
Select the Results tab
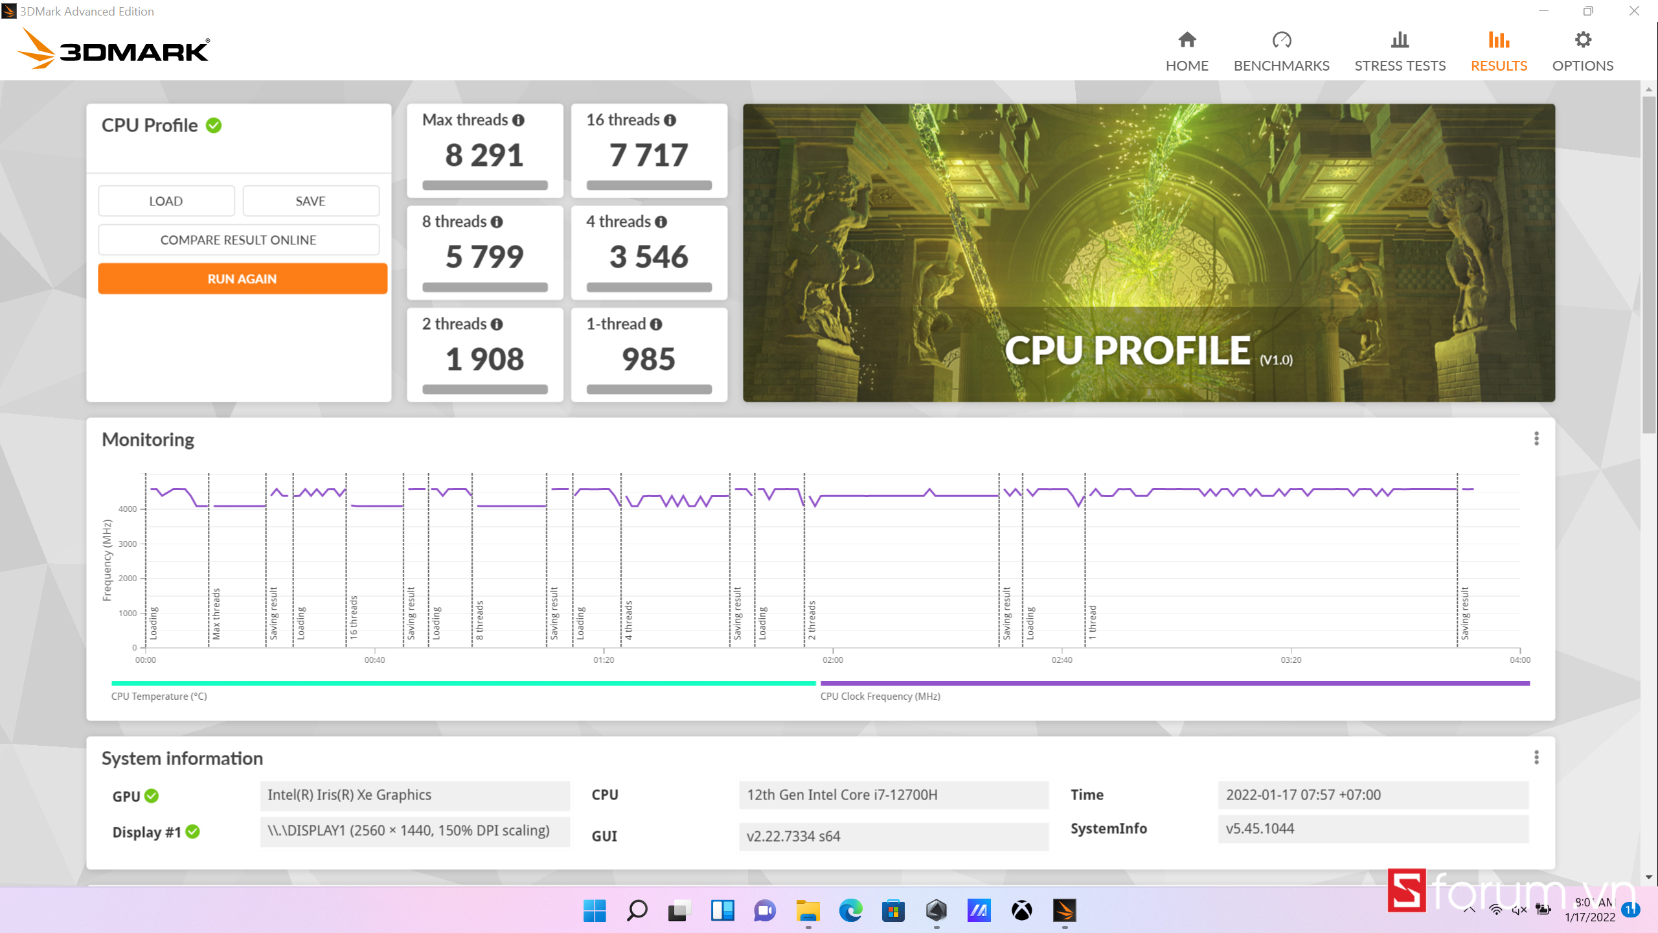(1499, 52)
